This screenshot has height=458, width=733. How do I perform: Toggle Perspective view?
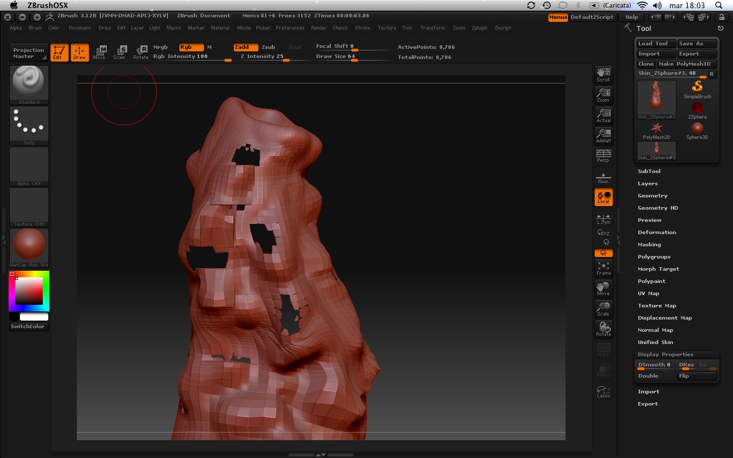click(x=603, y=156)
